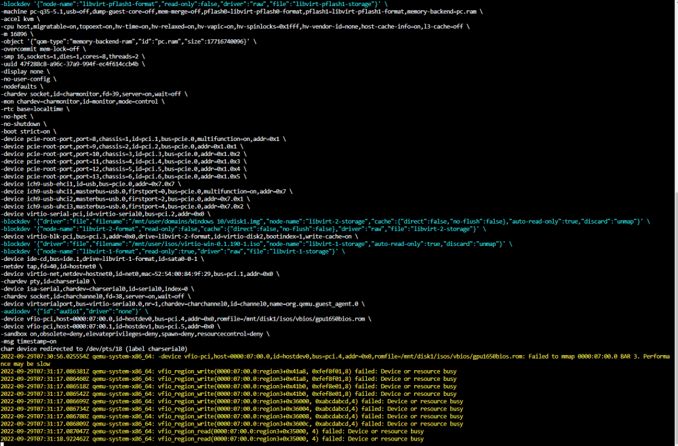Image resolution: width=678 pixels, height=446 pixels.
Task: Click the '-smp 16,sockets=1' line
Action: 73,57
